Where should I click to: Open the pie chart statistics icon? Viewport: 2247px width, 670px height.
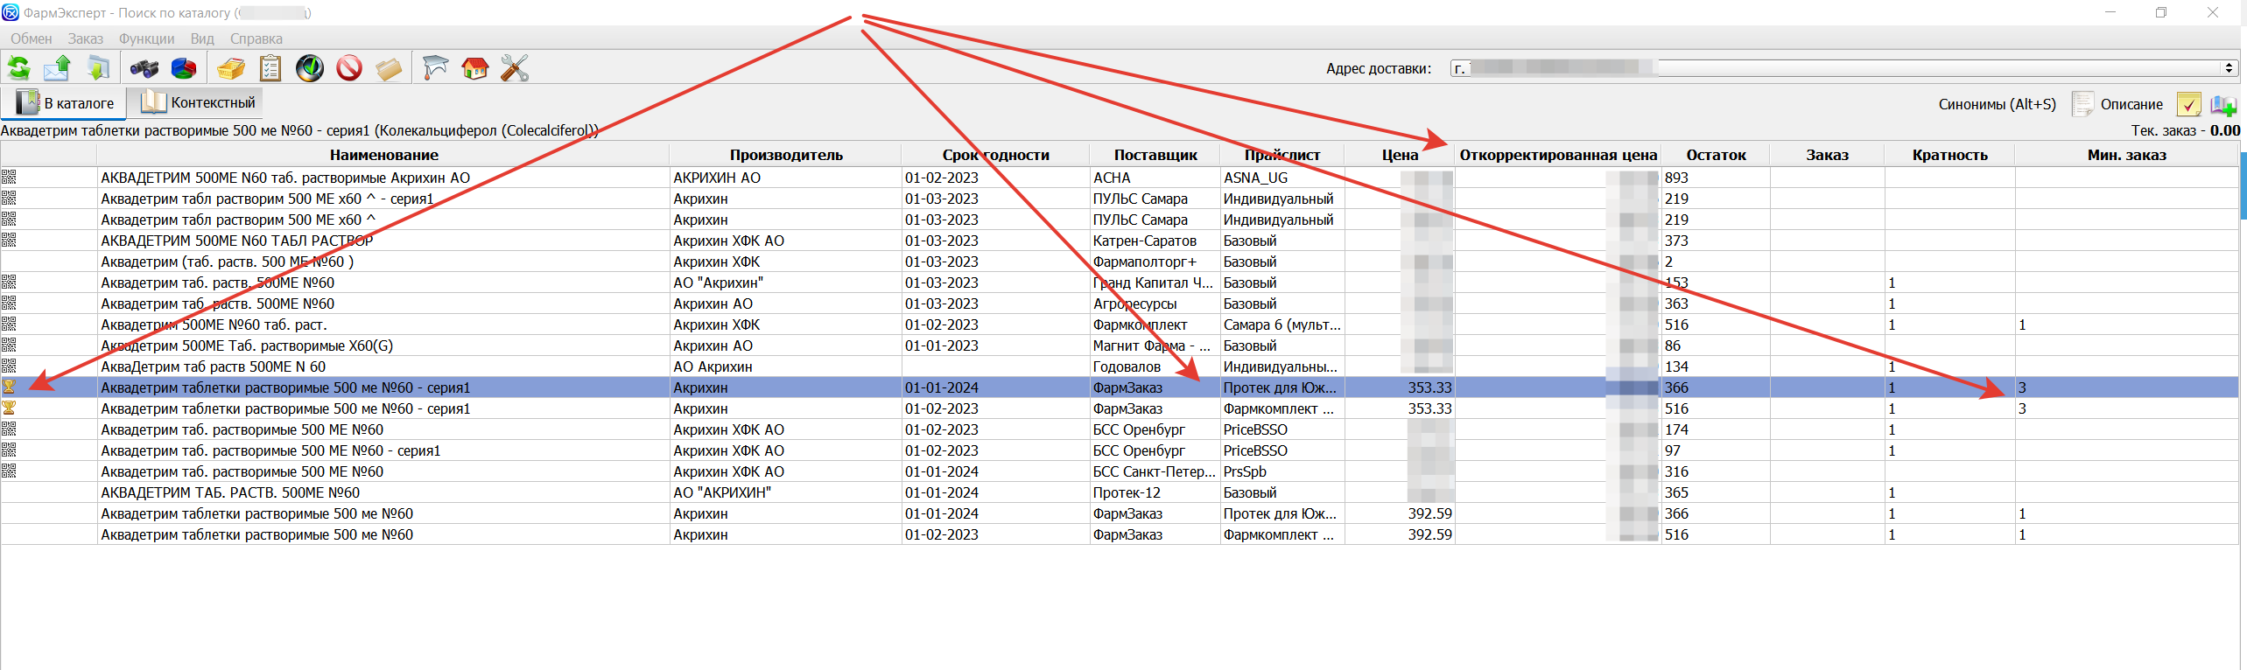[184, 68]
